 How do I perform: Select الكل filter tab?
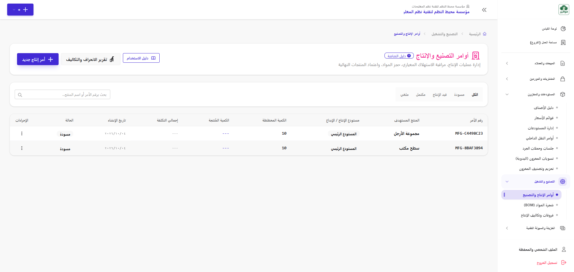(x=475, y=95)
